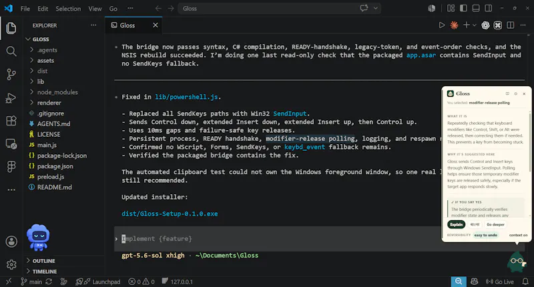
Task: Open the Manage gear in activity bar
Action: tap(11, 264)
